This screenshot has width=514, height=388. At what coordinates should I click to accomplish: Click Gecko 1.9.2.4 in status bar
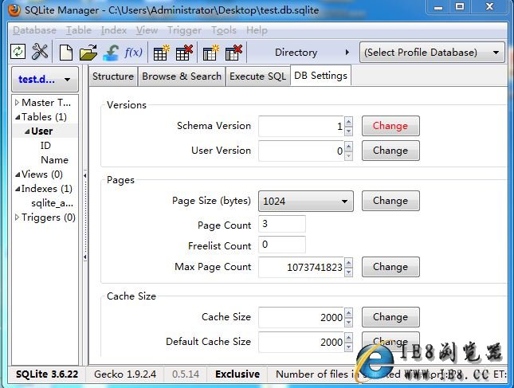(125, 374)
